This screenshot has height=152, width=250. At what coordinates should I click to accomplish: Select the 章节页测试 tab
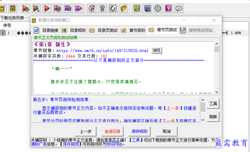[x=162, y=30]
